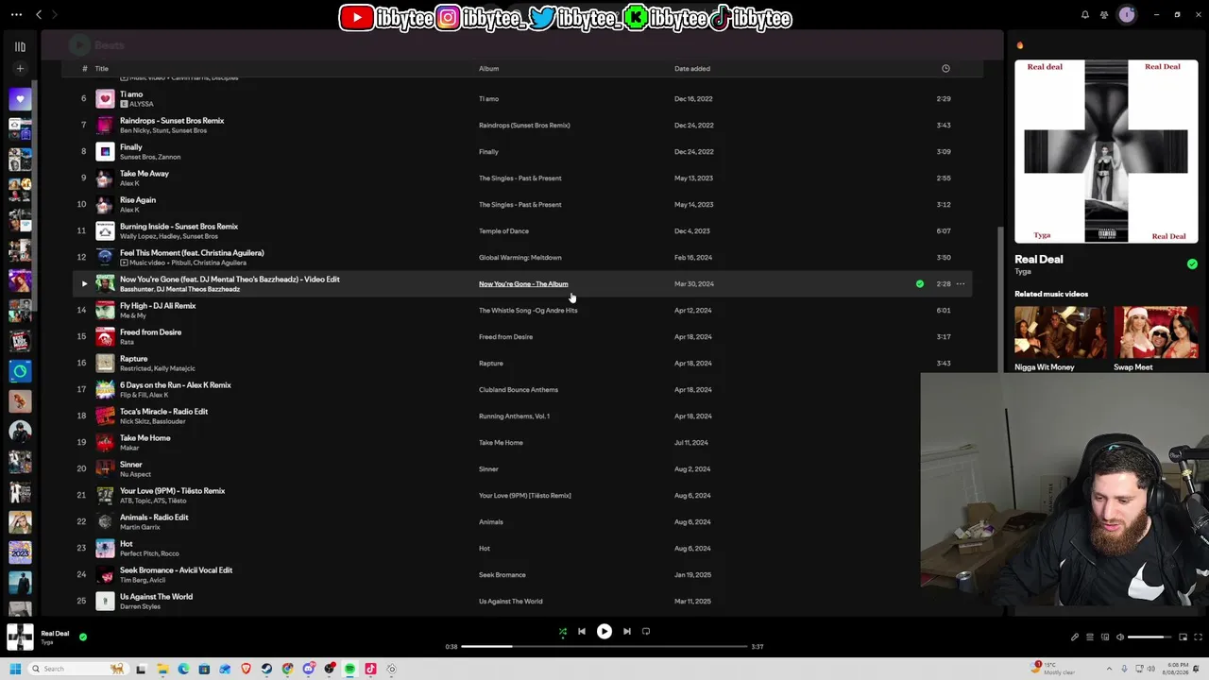
Task: Open the user profile avatar menu
Action: 1126,14
